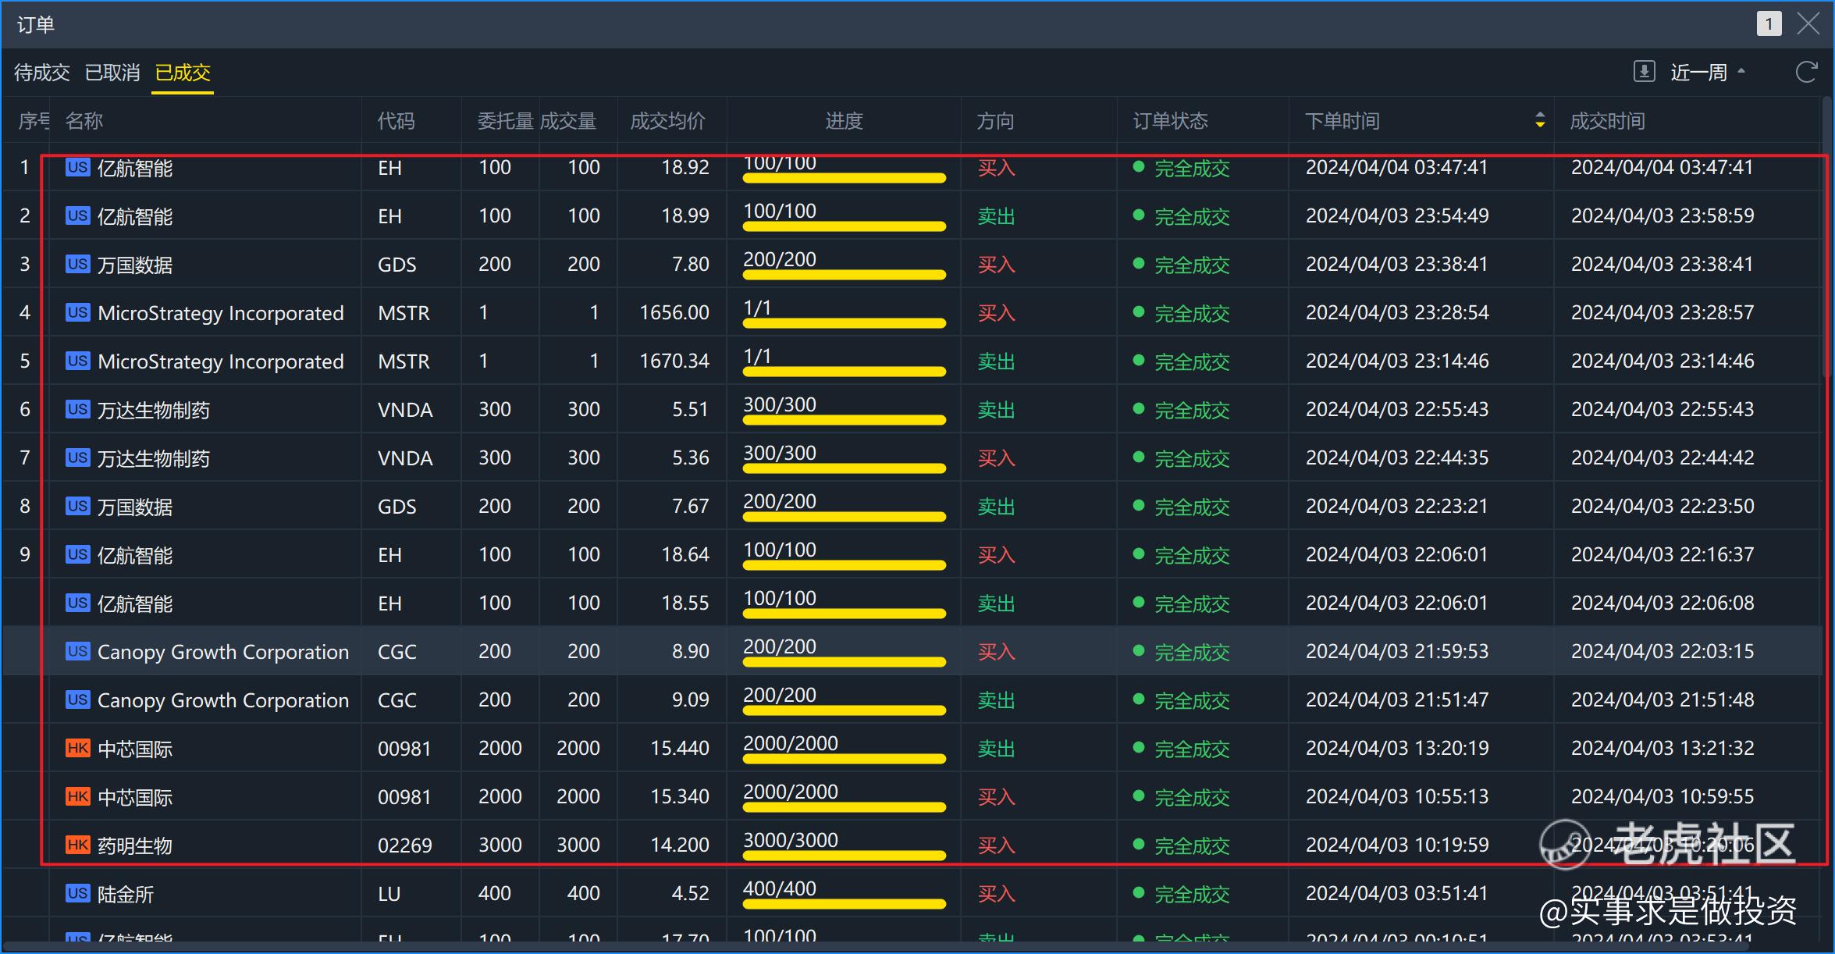Click the 成交时间 column header
This screenshot has height=954, width=1835.
click(1607, 121)
